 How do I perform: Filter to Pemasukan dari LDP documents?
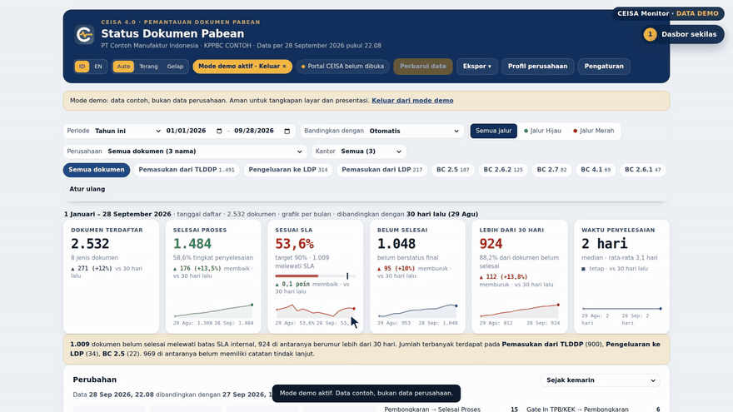tap(381, 170)
